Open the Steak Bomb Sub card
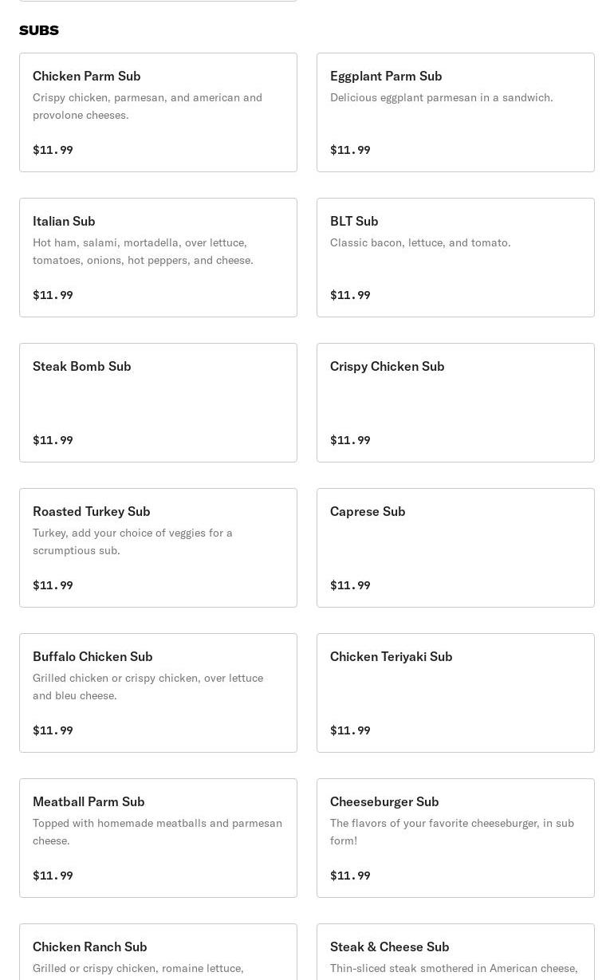This screenshot has width=614, height=980. tap(158, 403)
